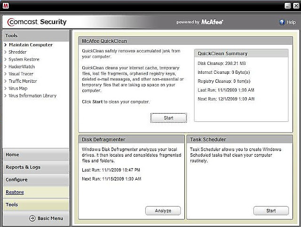Minimize the Comcast Security window
301x227 pixels.
coord(287,6)
